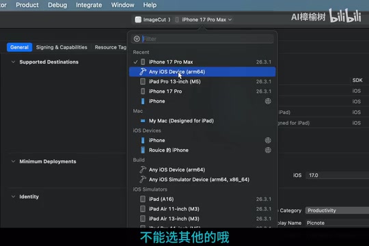Open the Product menu

tap(27, 5)
